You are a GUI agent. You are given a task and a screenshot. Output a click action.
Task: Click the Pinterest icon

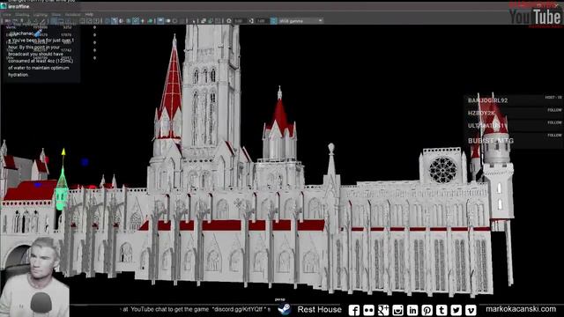point(427,310)
